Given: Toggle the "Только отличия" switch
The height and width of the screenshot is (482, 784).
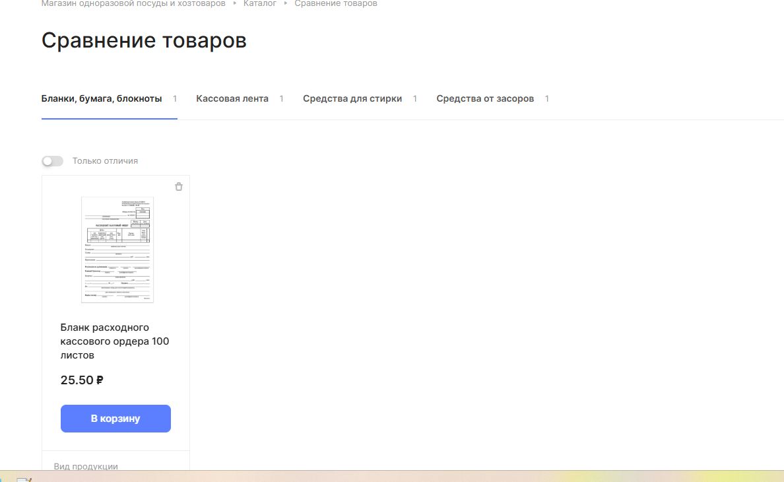Looking at the screenshot, I should pos(52,161).
